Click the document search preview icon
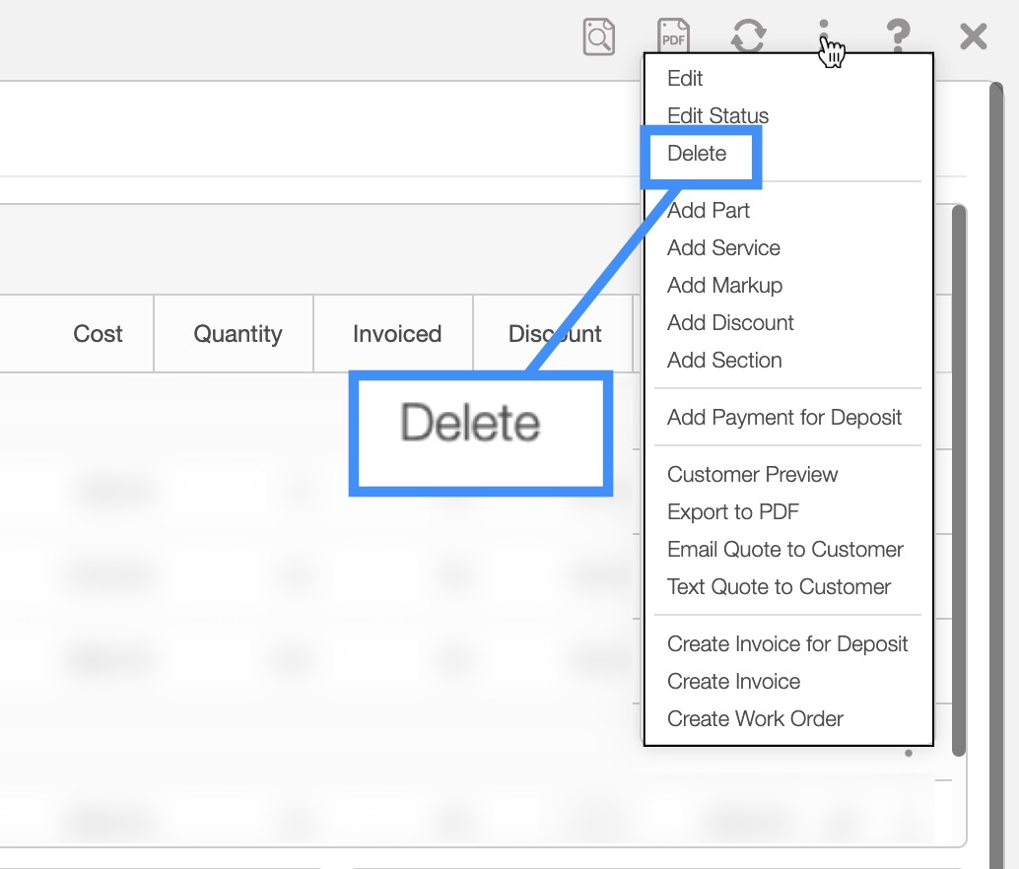Viewport: 1019px width, 869px height. coord(598,37)
